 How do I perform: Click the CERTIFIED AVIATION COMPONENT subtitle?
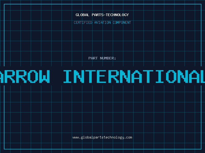pyautogui.click(x=102, y=22)
